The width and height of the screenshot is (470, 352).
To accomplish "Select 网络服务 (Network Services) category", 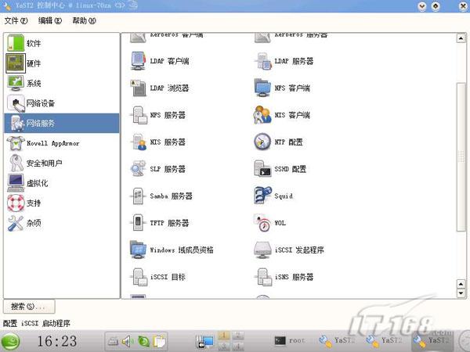I will point(61,123).
